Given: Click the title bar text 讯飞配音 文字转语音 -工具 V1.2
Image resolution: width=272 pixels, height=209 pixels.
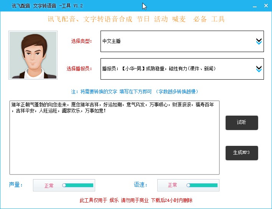Looking at the screenshot, I should [47, 6].
